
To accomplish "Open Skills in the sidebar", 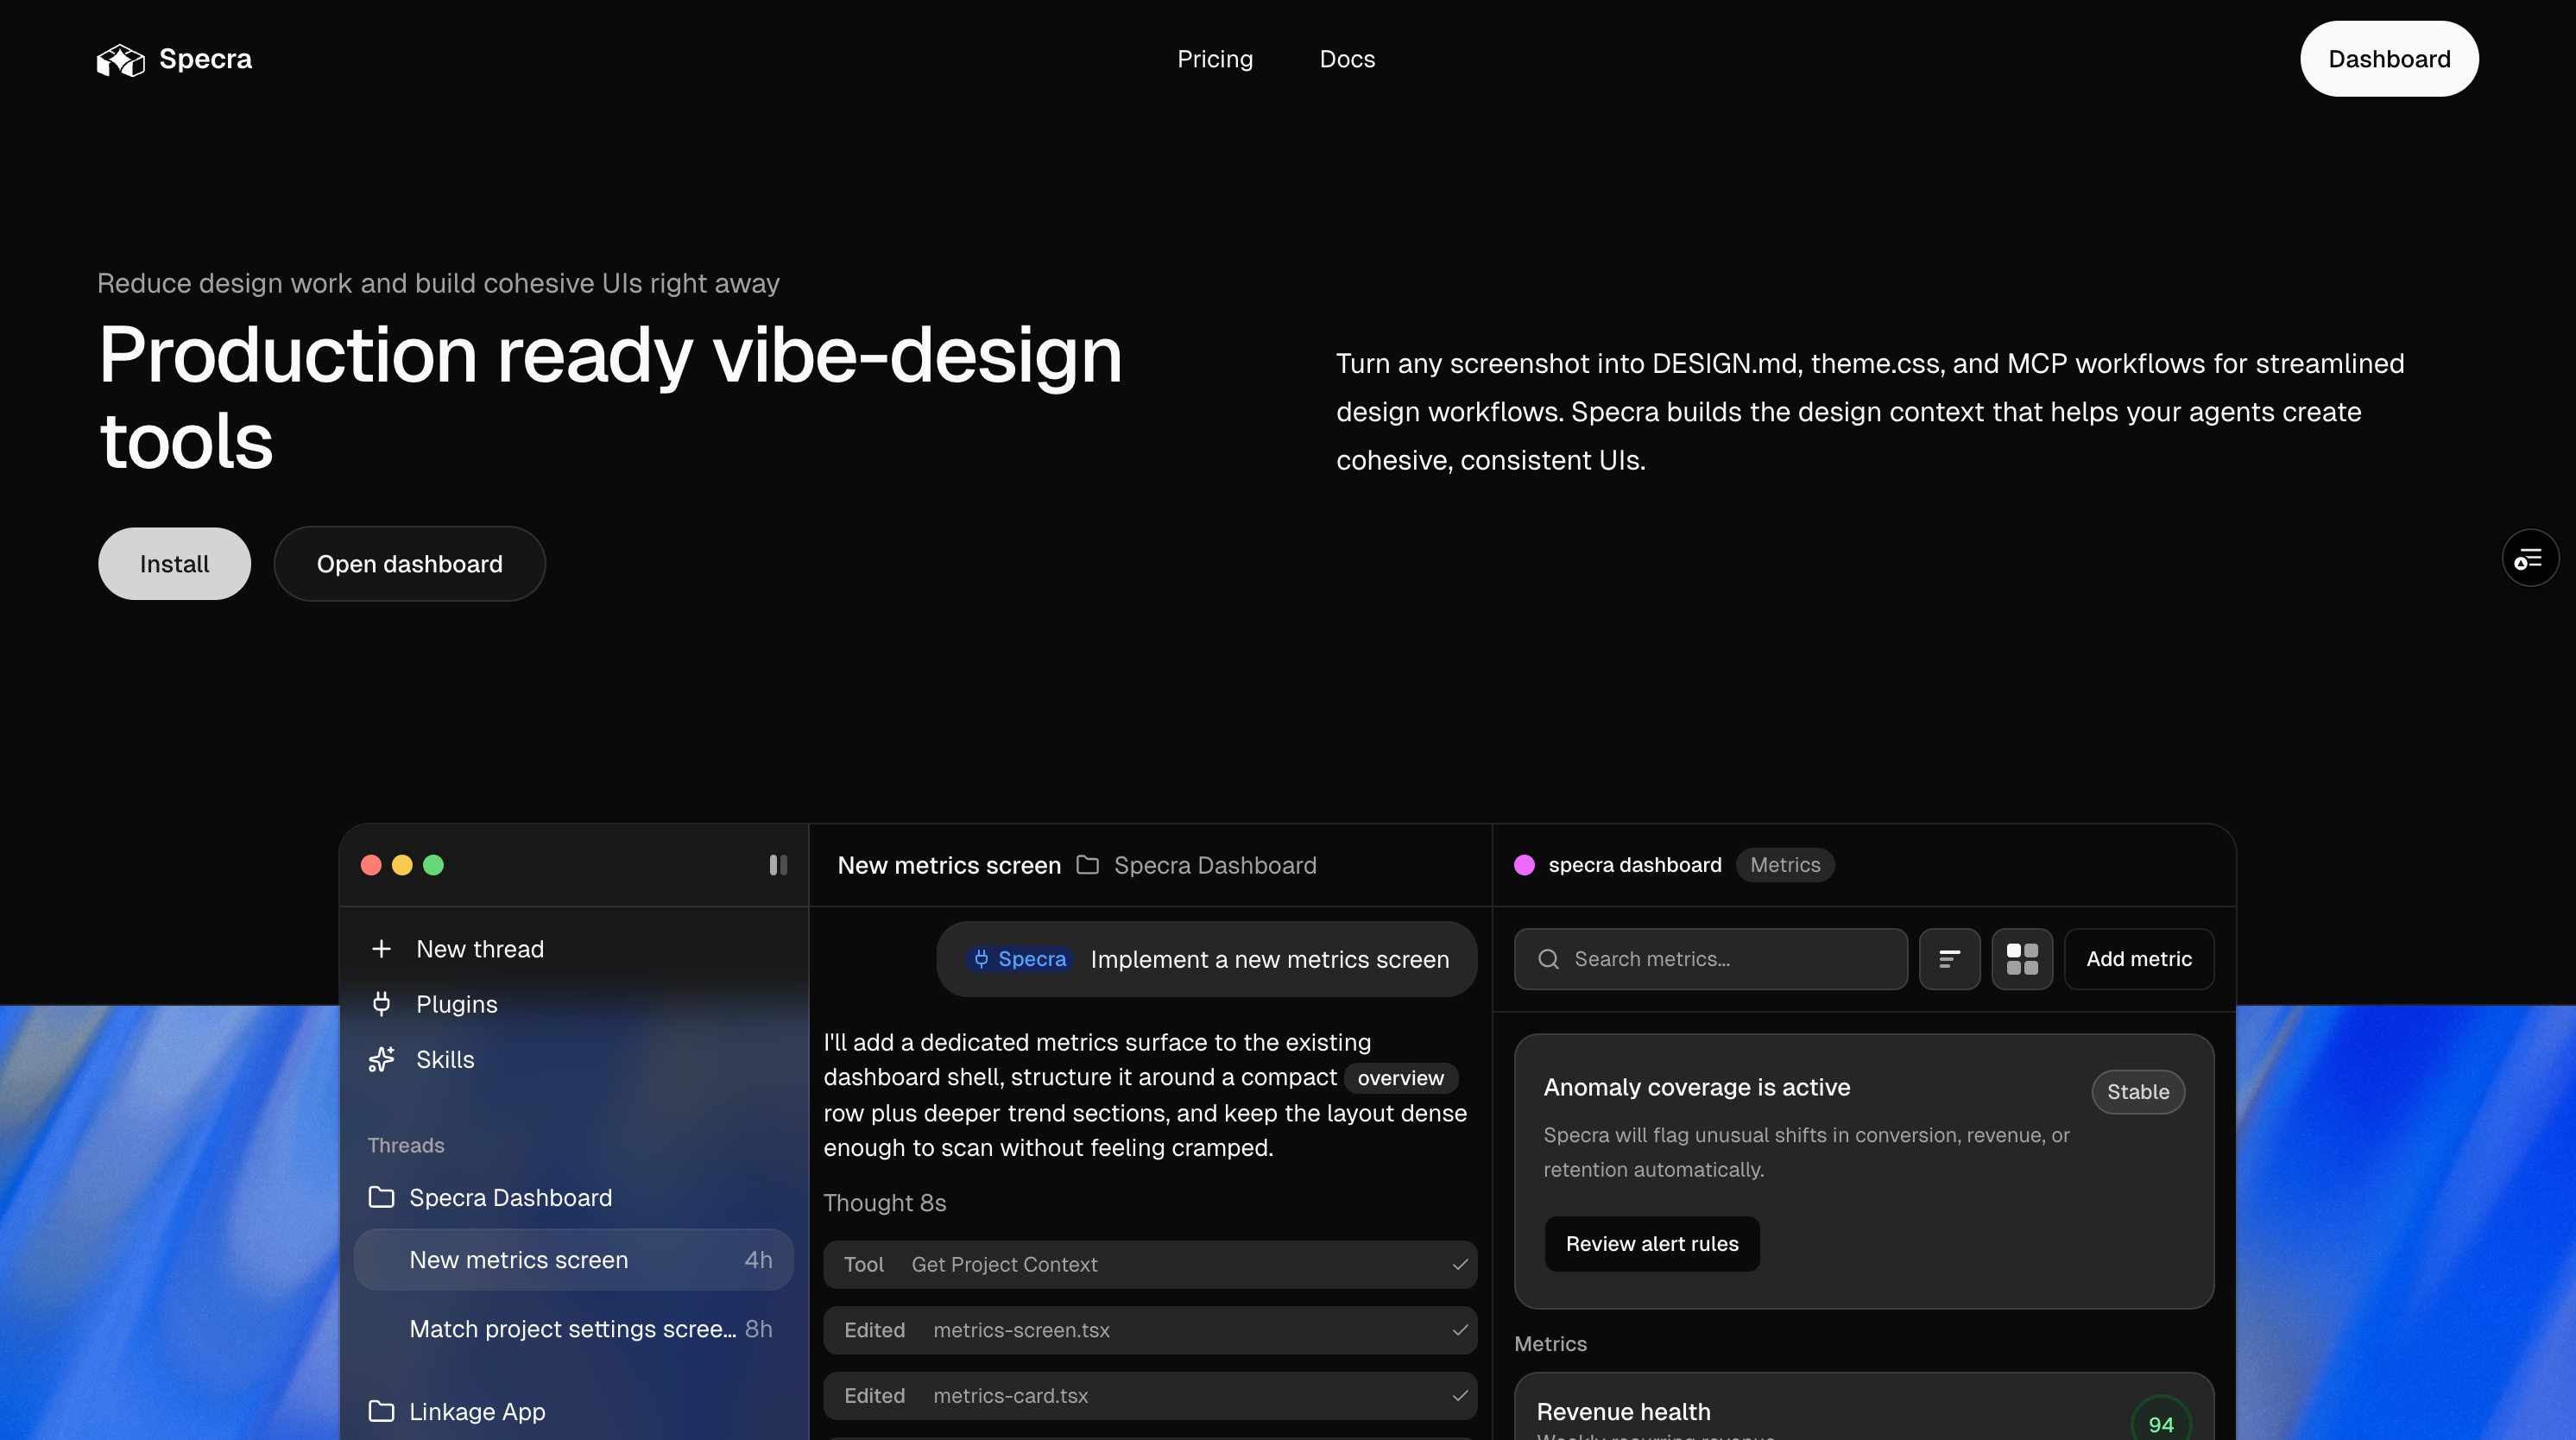I will (x=445, y=1060).
